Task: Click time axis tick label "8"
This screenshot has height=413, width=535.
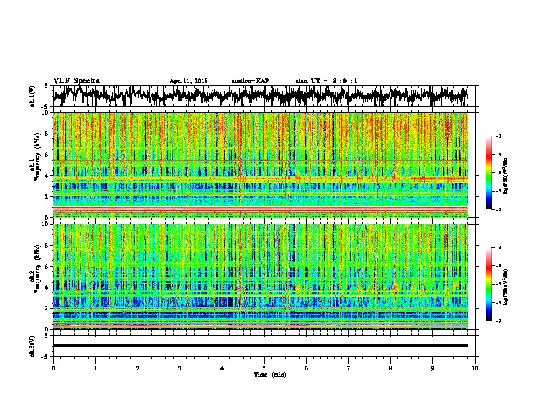Action: (390, 368)
